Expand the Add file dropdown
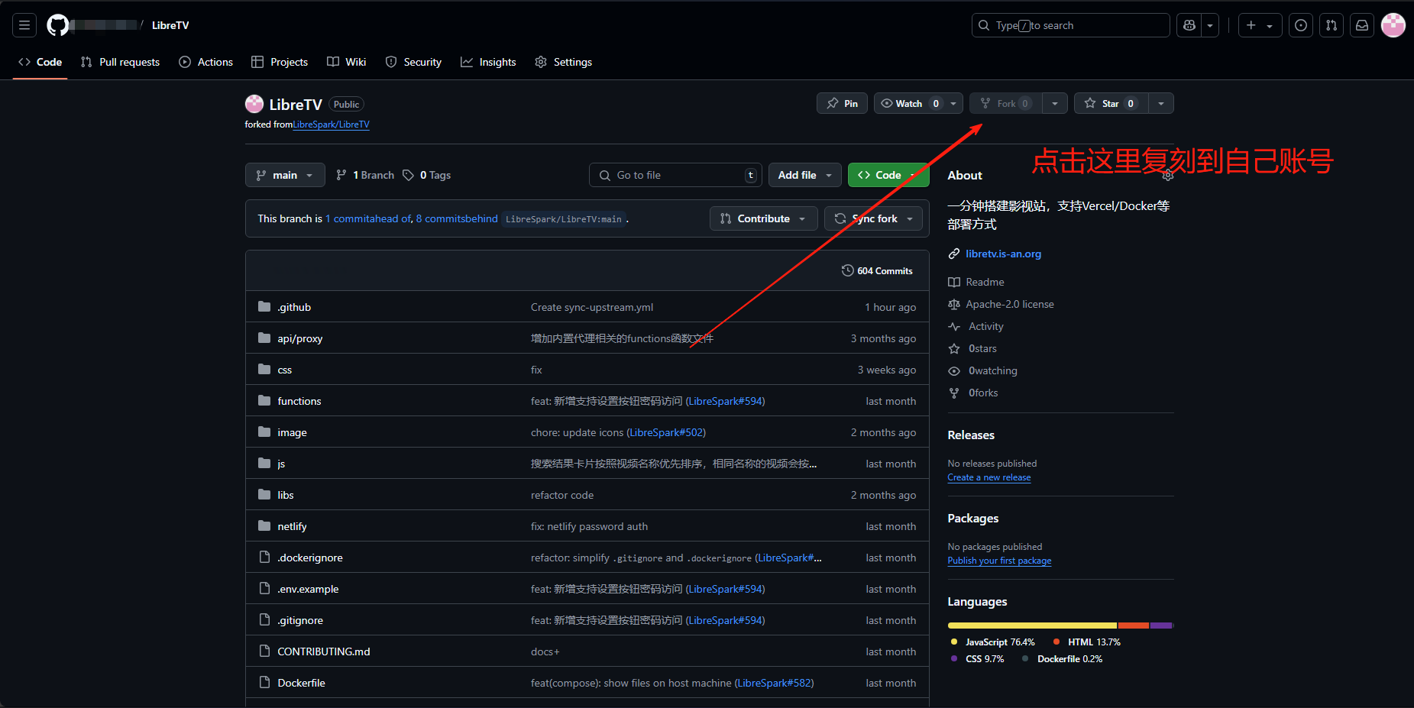This screenshot has width=1414, height=708. tap(804, 175)
